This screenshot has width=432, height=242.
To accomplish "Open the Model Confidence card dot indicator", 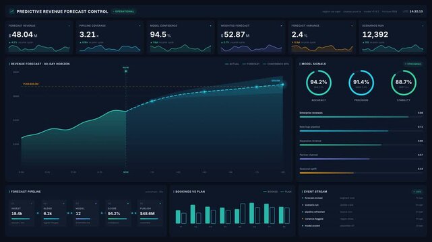I will click(x=210, y=26).
